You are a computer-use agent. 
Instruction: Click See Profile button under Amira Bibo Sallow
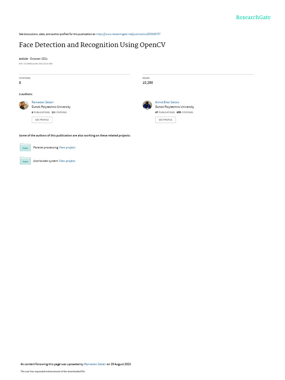(166, 120)
